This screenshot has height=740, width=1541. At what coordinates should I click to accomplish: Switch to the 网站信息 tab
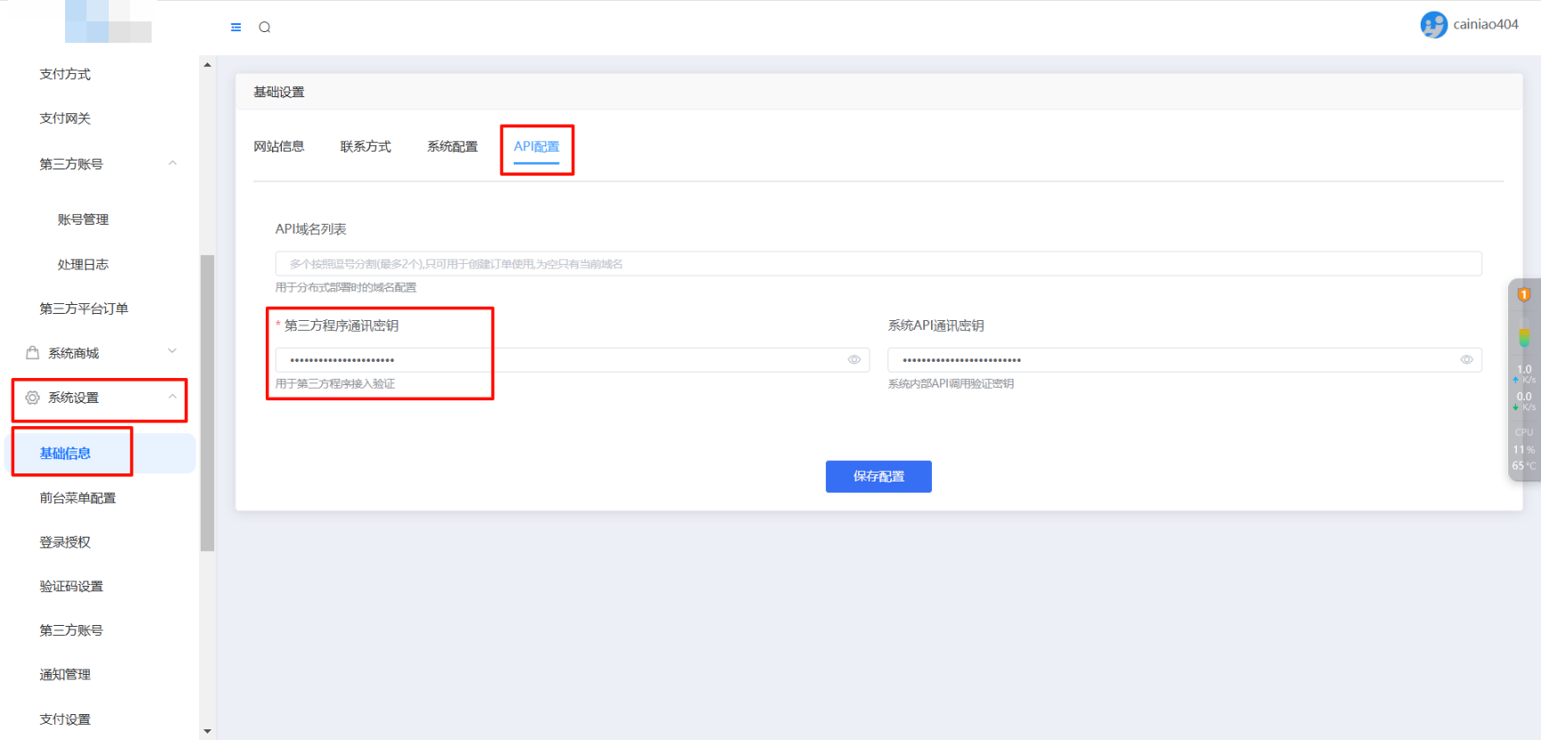point(278,146)
